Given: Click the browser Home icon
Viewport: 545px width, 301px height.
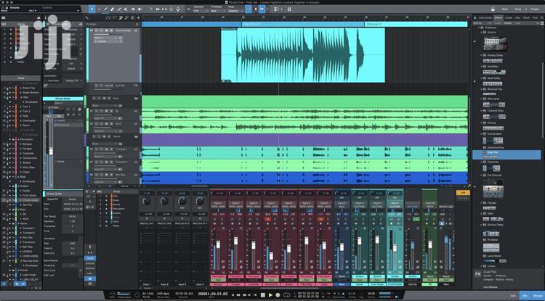Looking at the screenshot, I should point(475,17).
